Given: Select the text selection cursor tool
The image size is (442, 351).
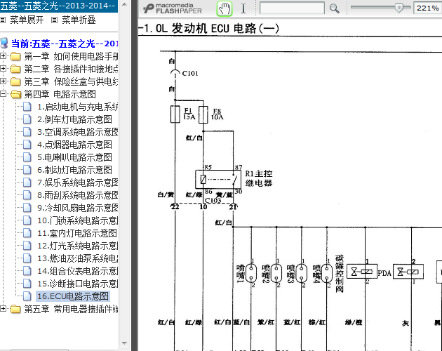Looking at the screenshot, I should [x=243, y=8].
